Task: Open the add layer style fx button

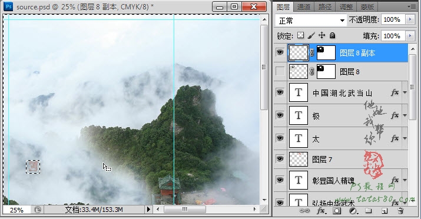Action: coord(321,211)
